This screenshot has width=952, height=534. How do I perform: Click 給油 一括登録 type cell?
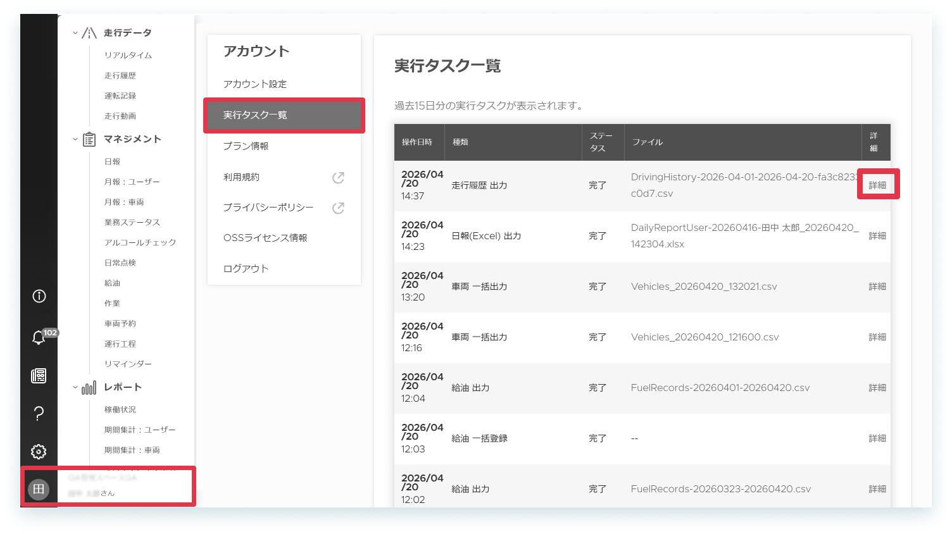click(479, 438)
